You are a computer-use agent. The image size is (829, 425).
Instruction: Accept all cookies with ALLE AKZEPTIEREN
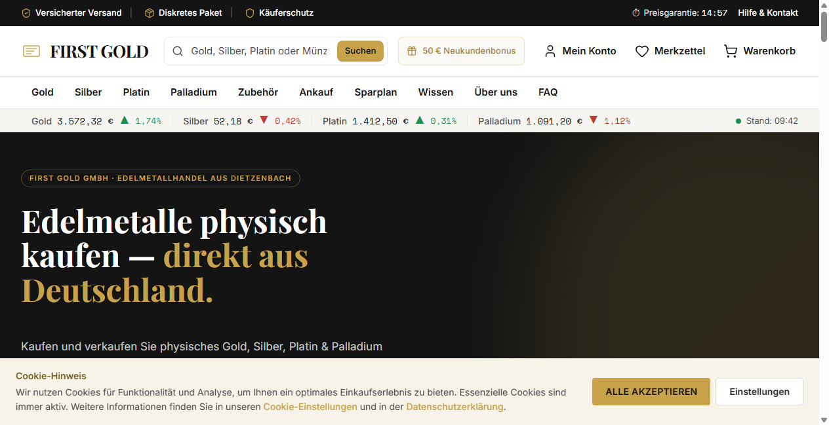(x=651, y=392)
